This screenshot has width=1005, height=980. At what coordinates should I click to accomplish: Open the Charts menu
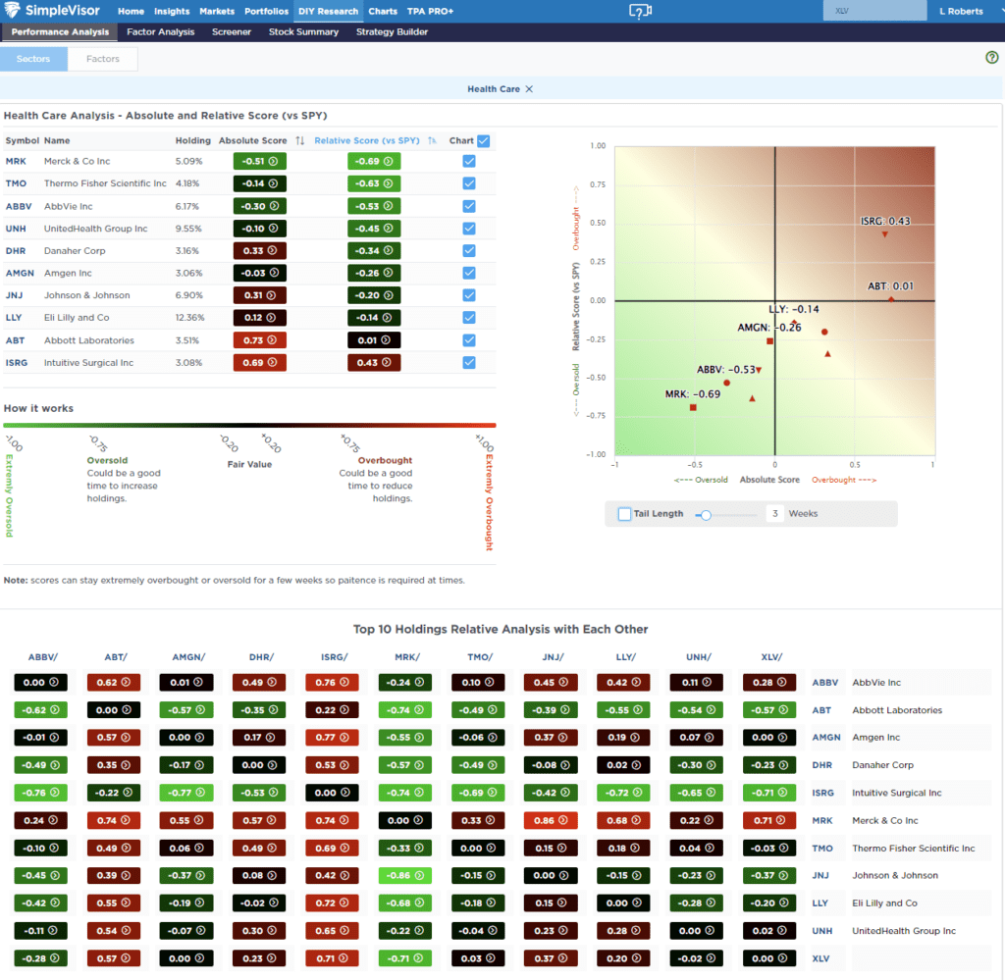pyautogui.click(x=383, y=11)
